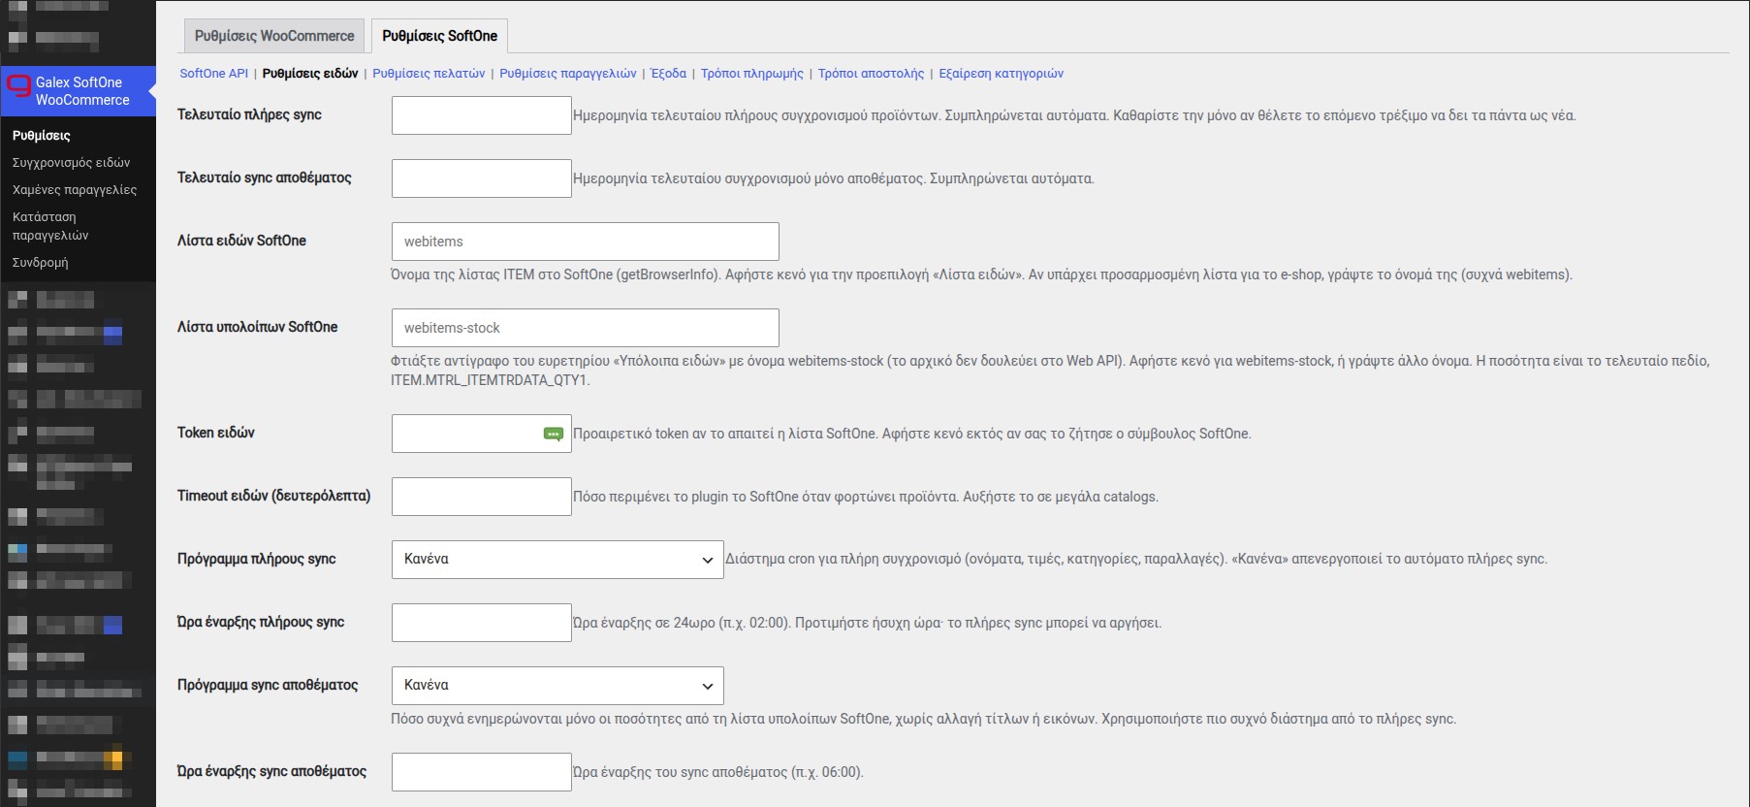Open the Έξοδα settings link
Screen dimensions: 1750x807
click(x=669, y=74)
